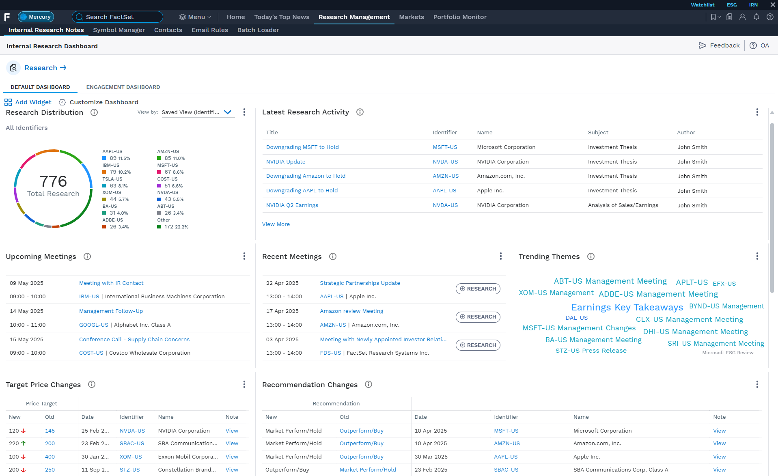Image resolution: width=778 pixels, height=476 pixels.
Task: Select the Symbol Manager subtab
Action: 119,30
